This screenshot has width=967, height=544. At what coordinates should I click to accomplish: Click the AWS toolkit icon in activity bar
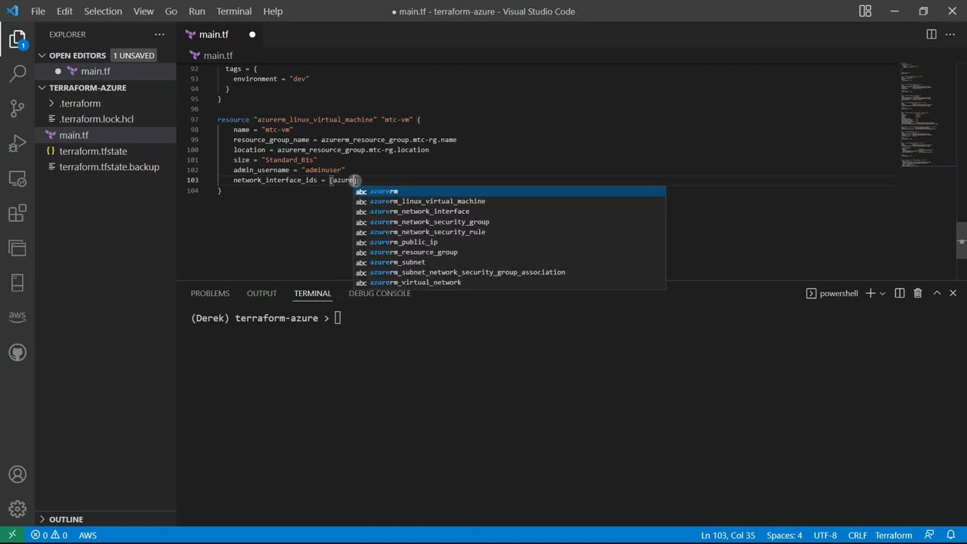point(17,317)
